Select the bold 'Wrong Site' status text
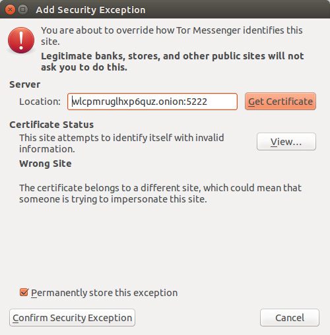The image size is (330, 335). point(46,164)
